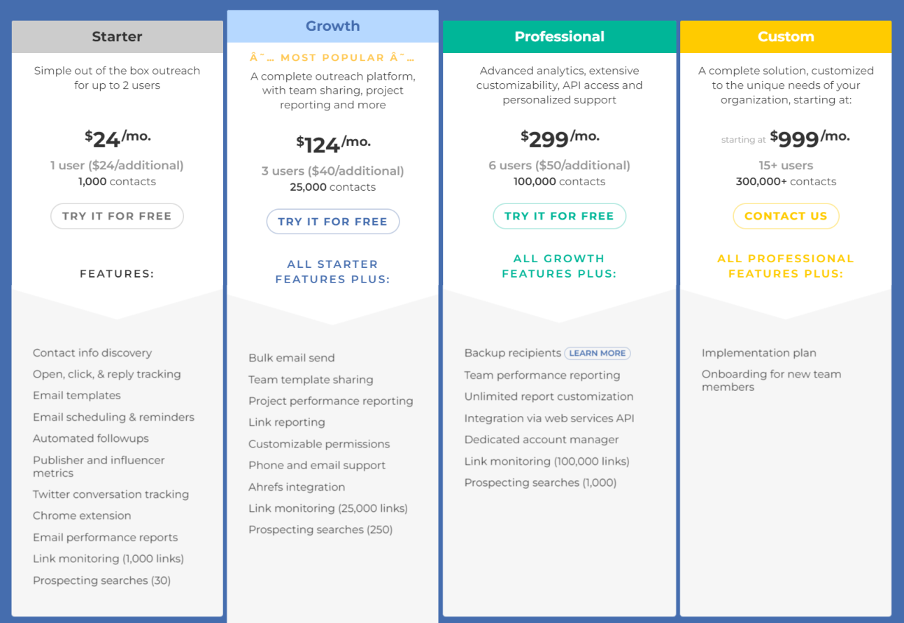Click Integration via web services API

point(549,418)
